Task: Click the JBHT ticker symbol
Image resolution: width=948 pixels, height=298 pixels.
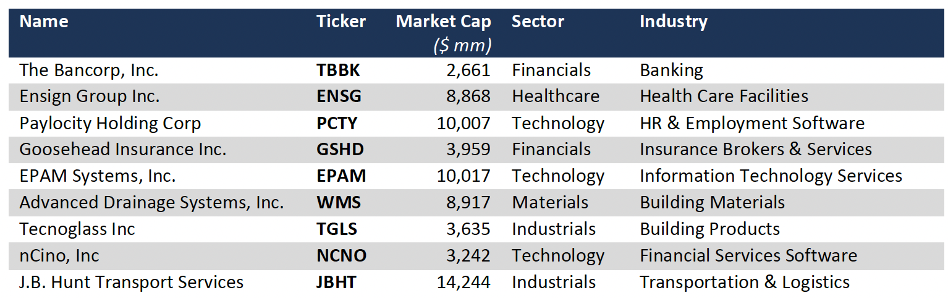Action: [x=337, y=283]
